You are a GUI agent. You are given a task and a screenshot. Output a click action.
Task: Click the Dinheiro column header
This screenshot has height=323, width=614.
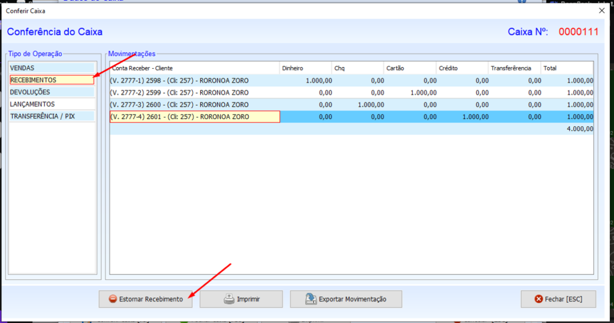pyautogui.click(x=305, y=68)
